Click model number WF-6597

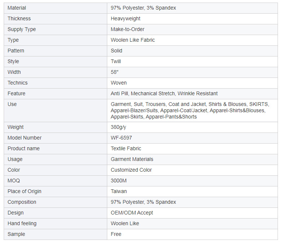click(x=121, y=138)
